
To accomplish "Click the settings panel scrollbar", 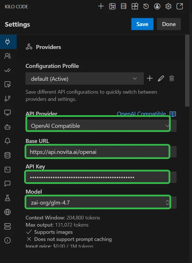I will pos(187,70).
